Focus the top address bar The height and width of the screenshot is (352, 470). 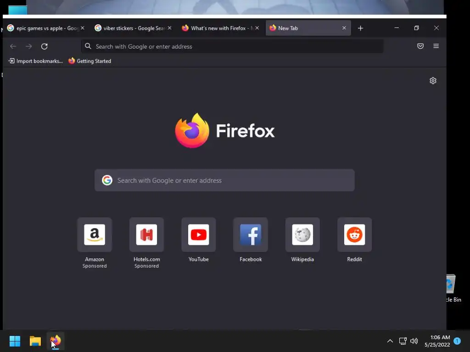(232, 46)
